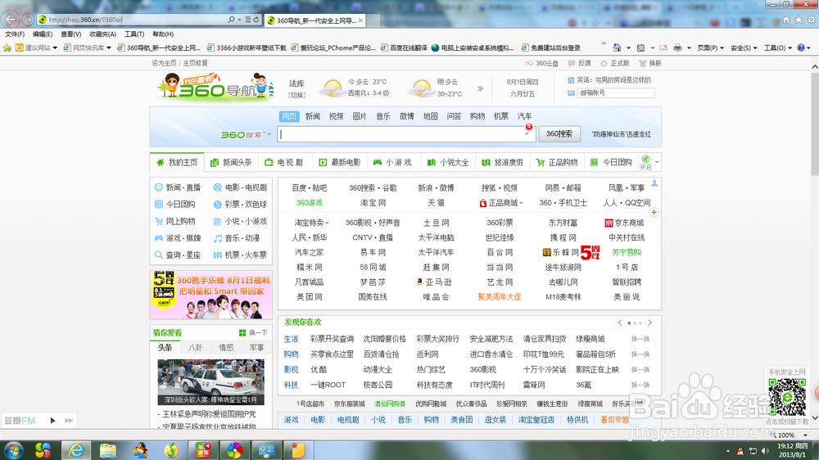Open Internet Explorer from the taskbar
The width and height of the screenshot is (819, 460).
(x=76, y=450)
